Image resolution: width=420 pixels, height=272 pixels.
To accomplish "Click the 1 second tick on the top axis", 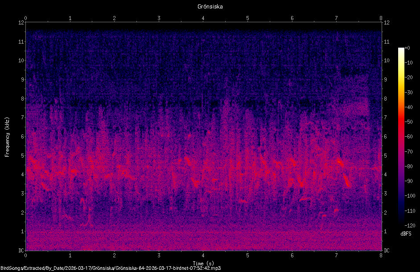I will point(70,18).
